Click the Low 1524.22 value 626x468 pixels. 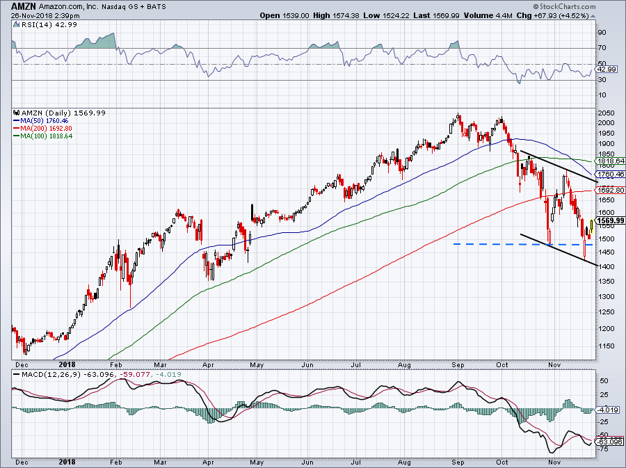(x=386, y=15)
